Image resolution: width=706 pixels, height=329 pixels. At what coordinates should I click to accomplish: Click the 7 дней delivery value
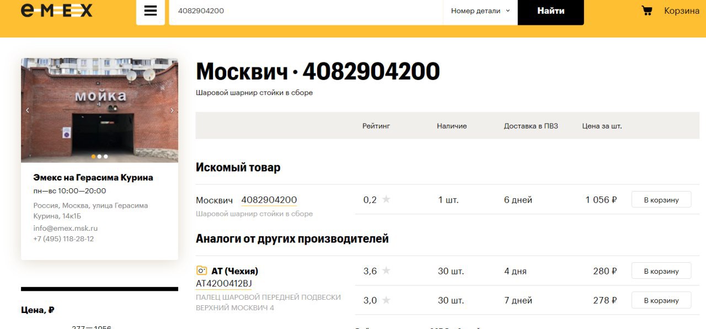[x=518, y=300]
